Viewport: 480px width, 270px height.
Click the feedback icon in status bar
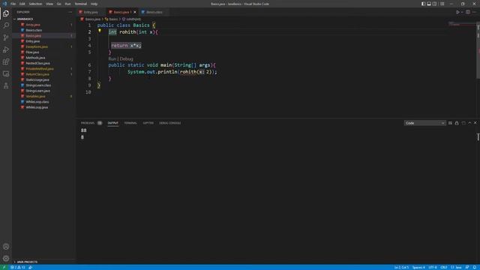coord(467,267)
